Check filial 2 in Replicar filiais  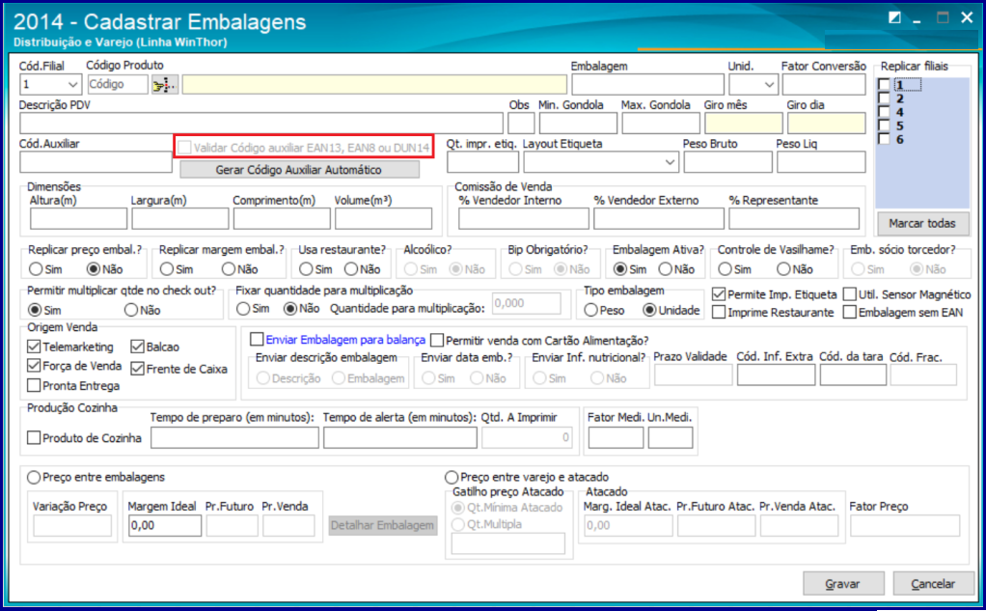pyautogui.click(x=884, y=98)
